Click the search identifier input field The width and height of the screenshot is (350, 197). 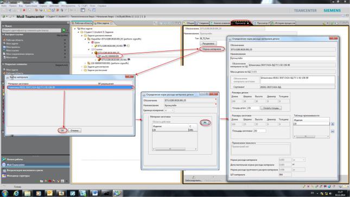31,30
